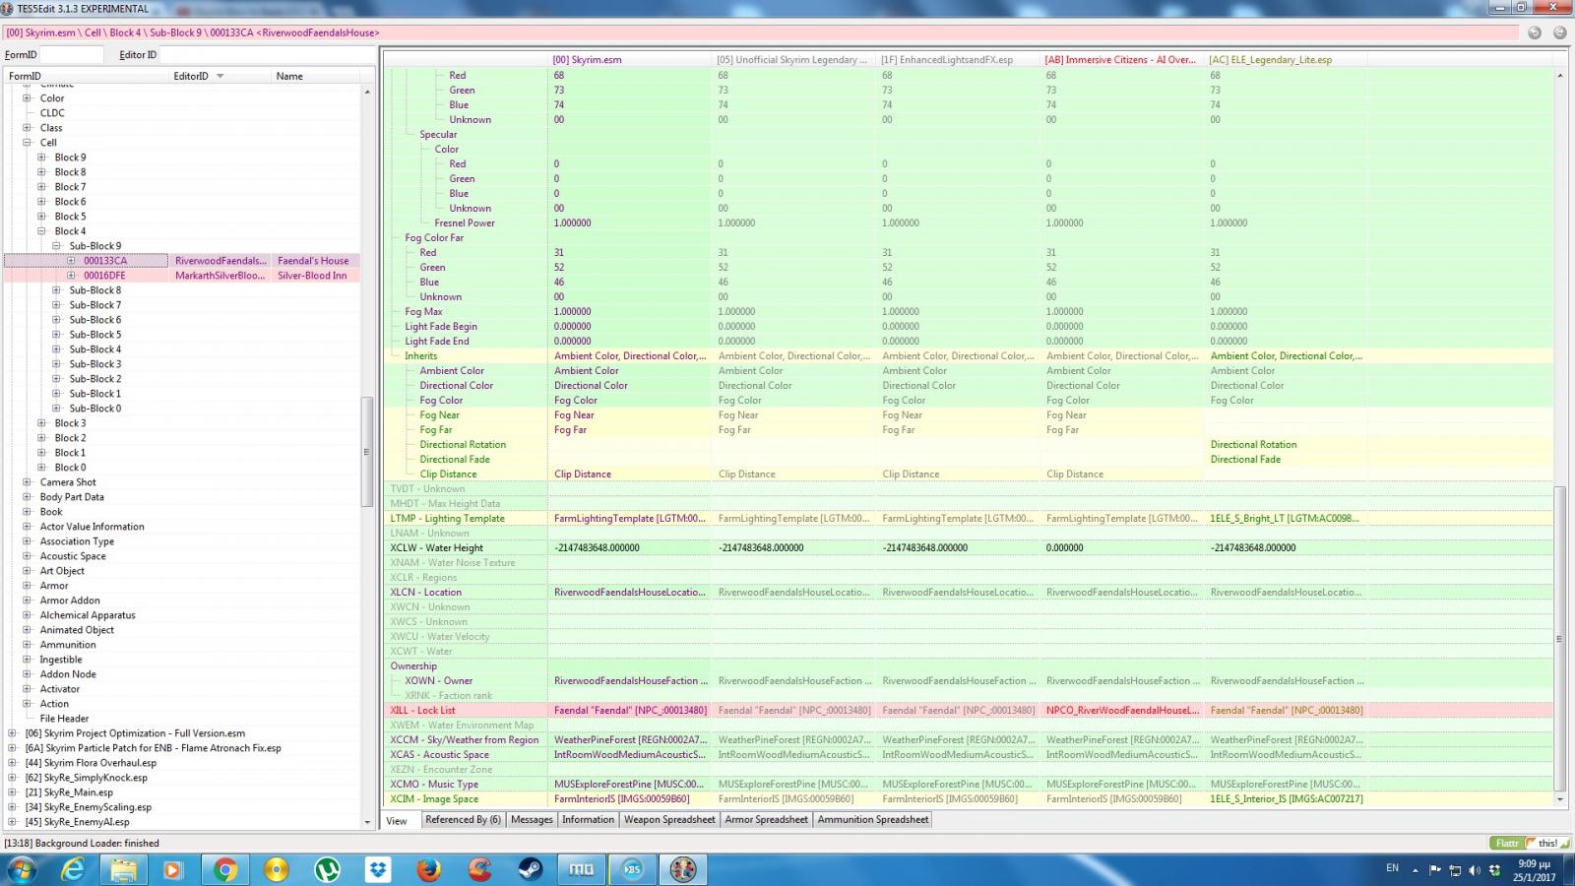Open the Messages tab
Viewport: 1575px width, 886px height.
click(532, 819)
